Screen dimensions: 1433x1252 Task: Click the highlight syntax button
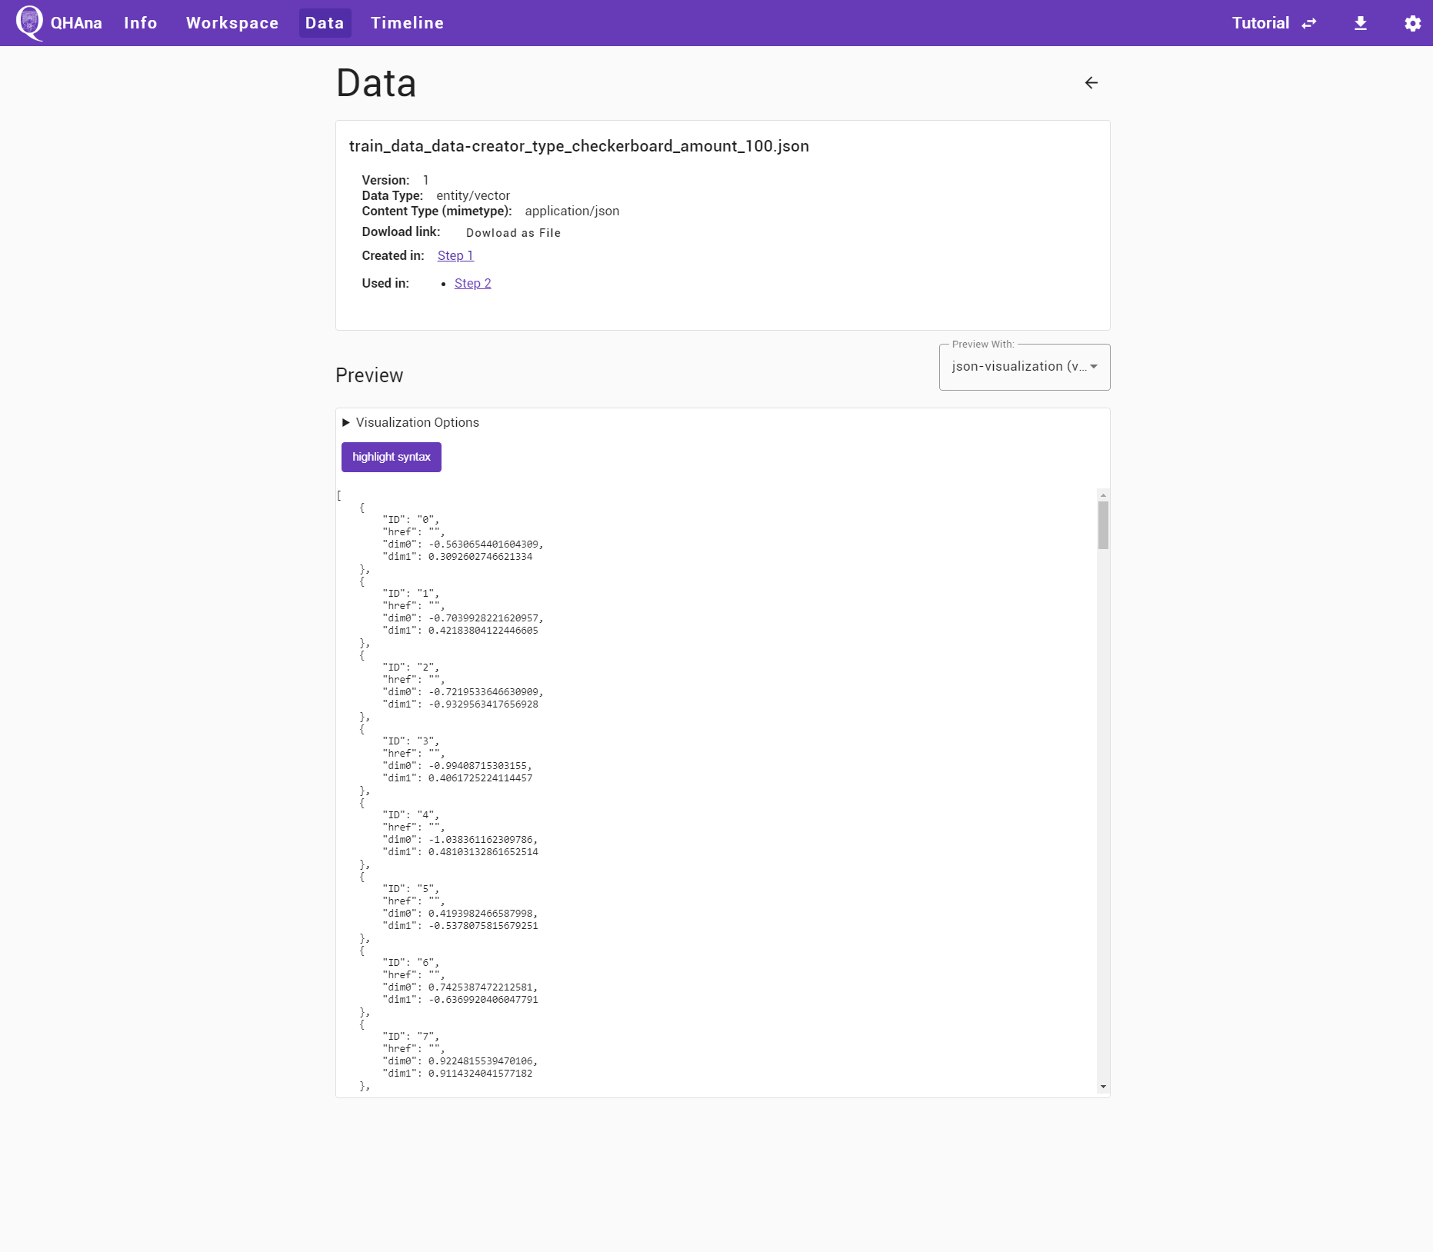point(392,457)
